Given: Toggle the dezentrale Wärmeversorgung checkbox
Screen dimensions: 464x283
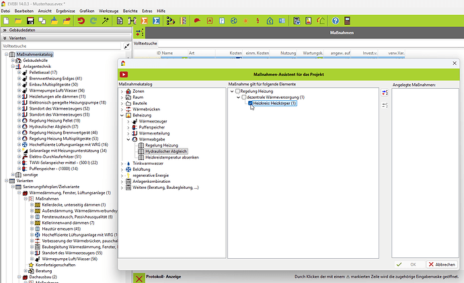Looking at the screenshot, I should (243, 97).
